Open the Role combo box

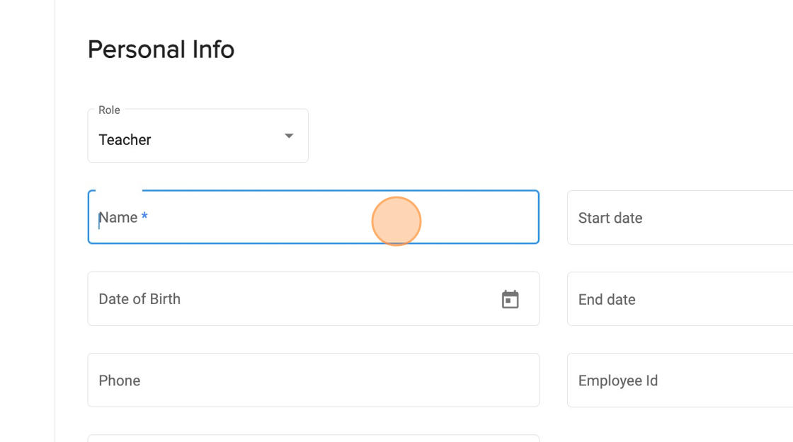[198, 136]
